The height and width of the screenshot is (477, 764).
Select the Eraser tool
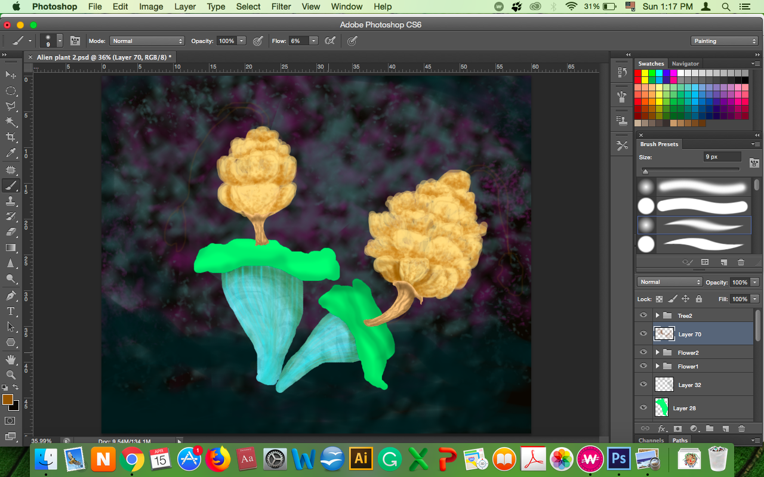pyautogui.click(x=11, y=232)
